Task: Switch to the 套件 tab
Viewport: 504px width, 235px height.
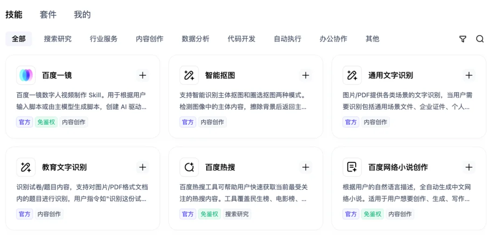Action: pos(48,15)
